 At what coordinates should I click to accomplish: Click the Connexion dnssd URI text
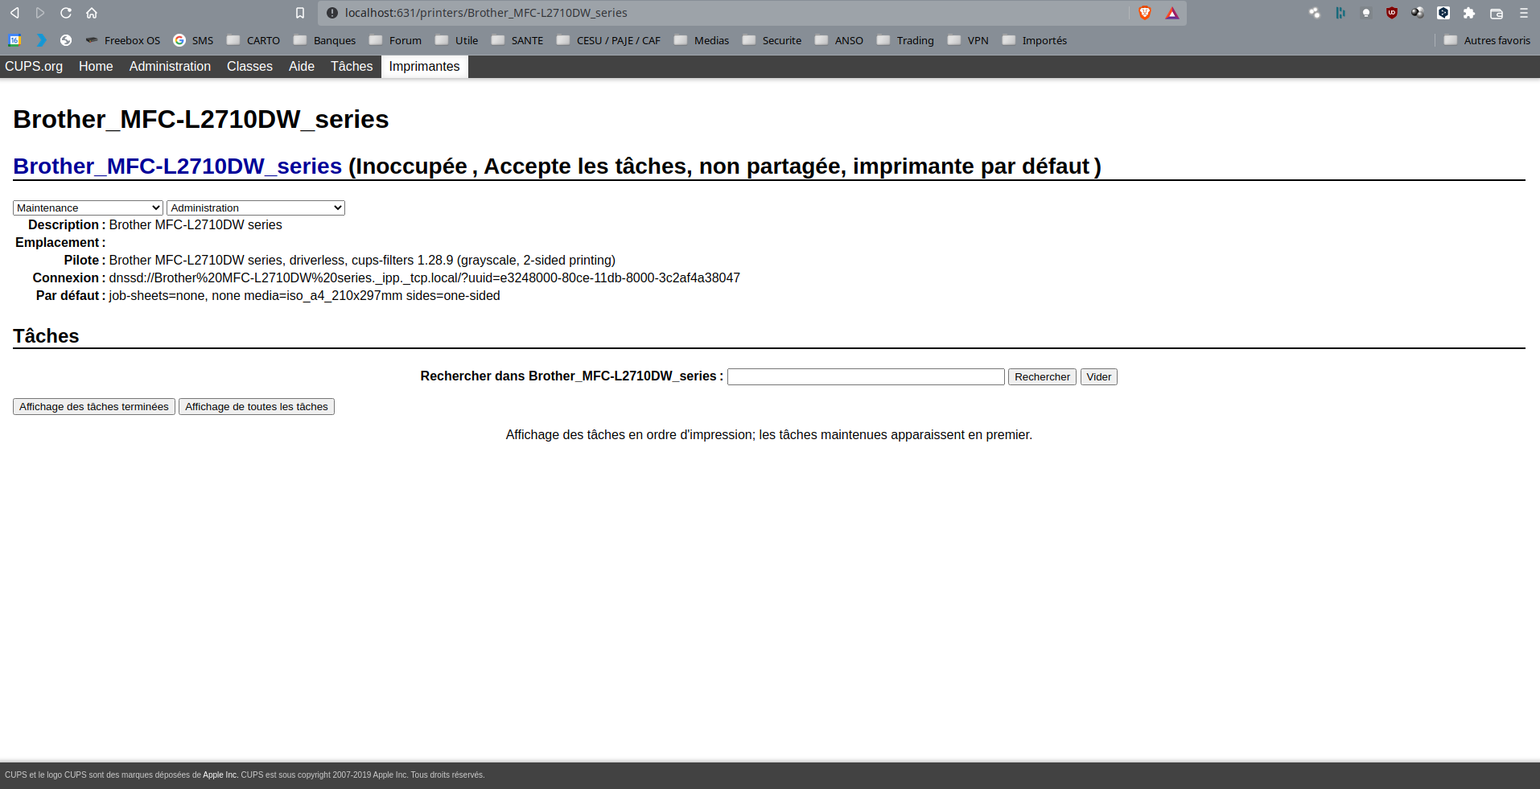click(425, 278)
